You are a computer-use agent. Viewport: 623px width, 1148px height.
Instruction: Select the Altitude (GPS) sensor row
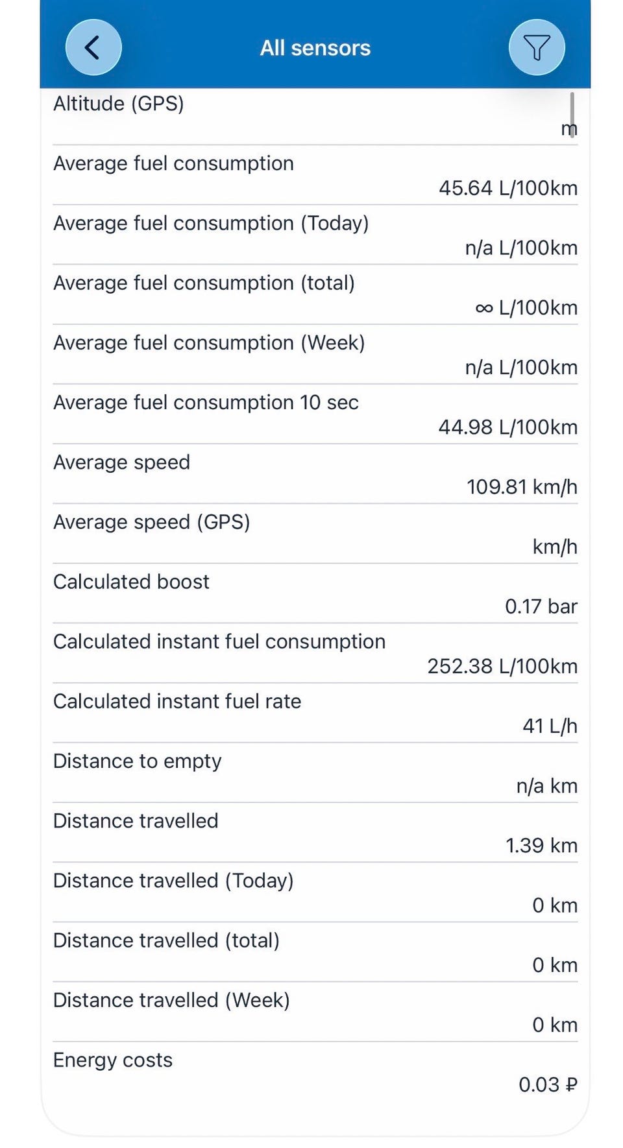pyautogui.click(x=315, y=116)
